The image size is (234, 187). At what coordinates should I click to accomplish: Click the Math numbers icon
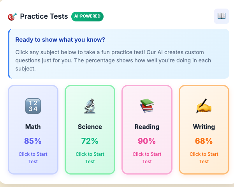33,106
